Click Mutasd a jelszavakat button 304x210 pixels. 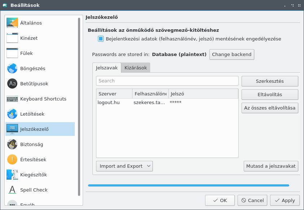(x=271, y=166)
